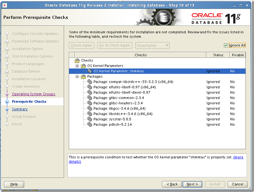Click the Install Product step

[x=24, y=117]
